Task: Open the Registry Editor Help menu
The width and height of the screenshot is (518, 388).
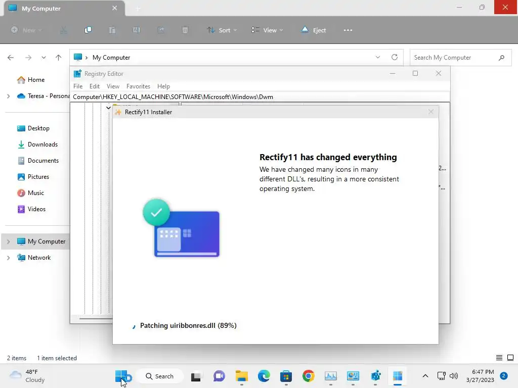Action: (x=163, y=86)
